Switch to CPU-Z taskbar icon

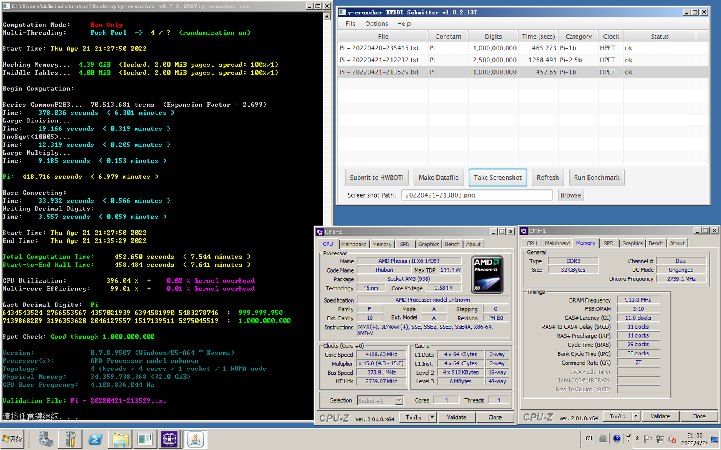point(169,439)
